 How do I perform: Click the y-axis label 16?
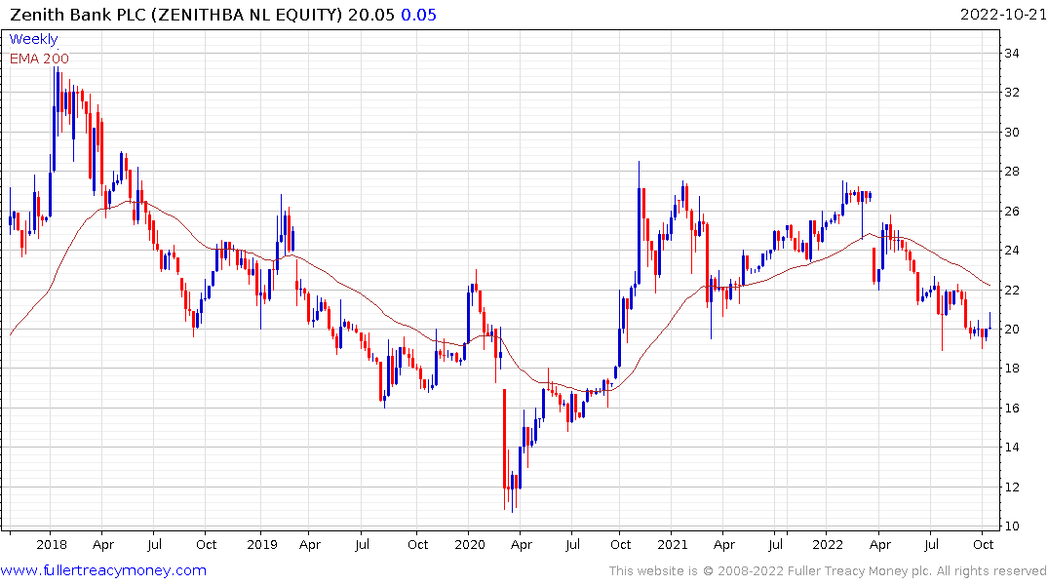1012,409
